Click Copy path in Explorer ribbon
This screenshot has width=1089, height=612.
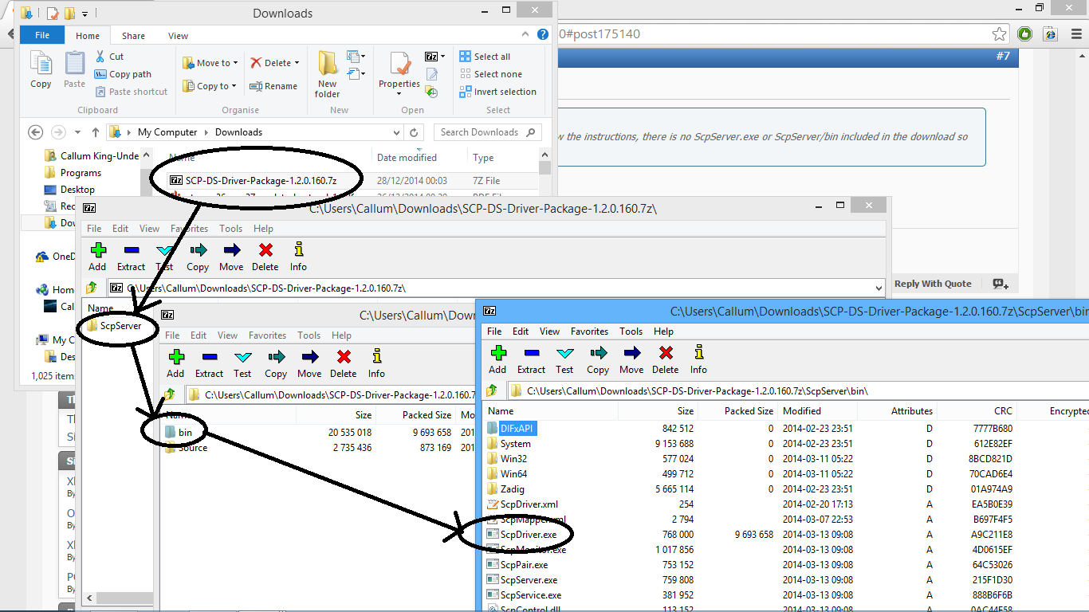pyautogui.click(x=123, y=74)
